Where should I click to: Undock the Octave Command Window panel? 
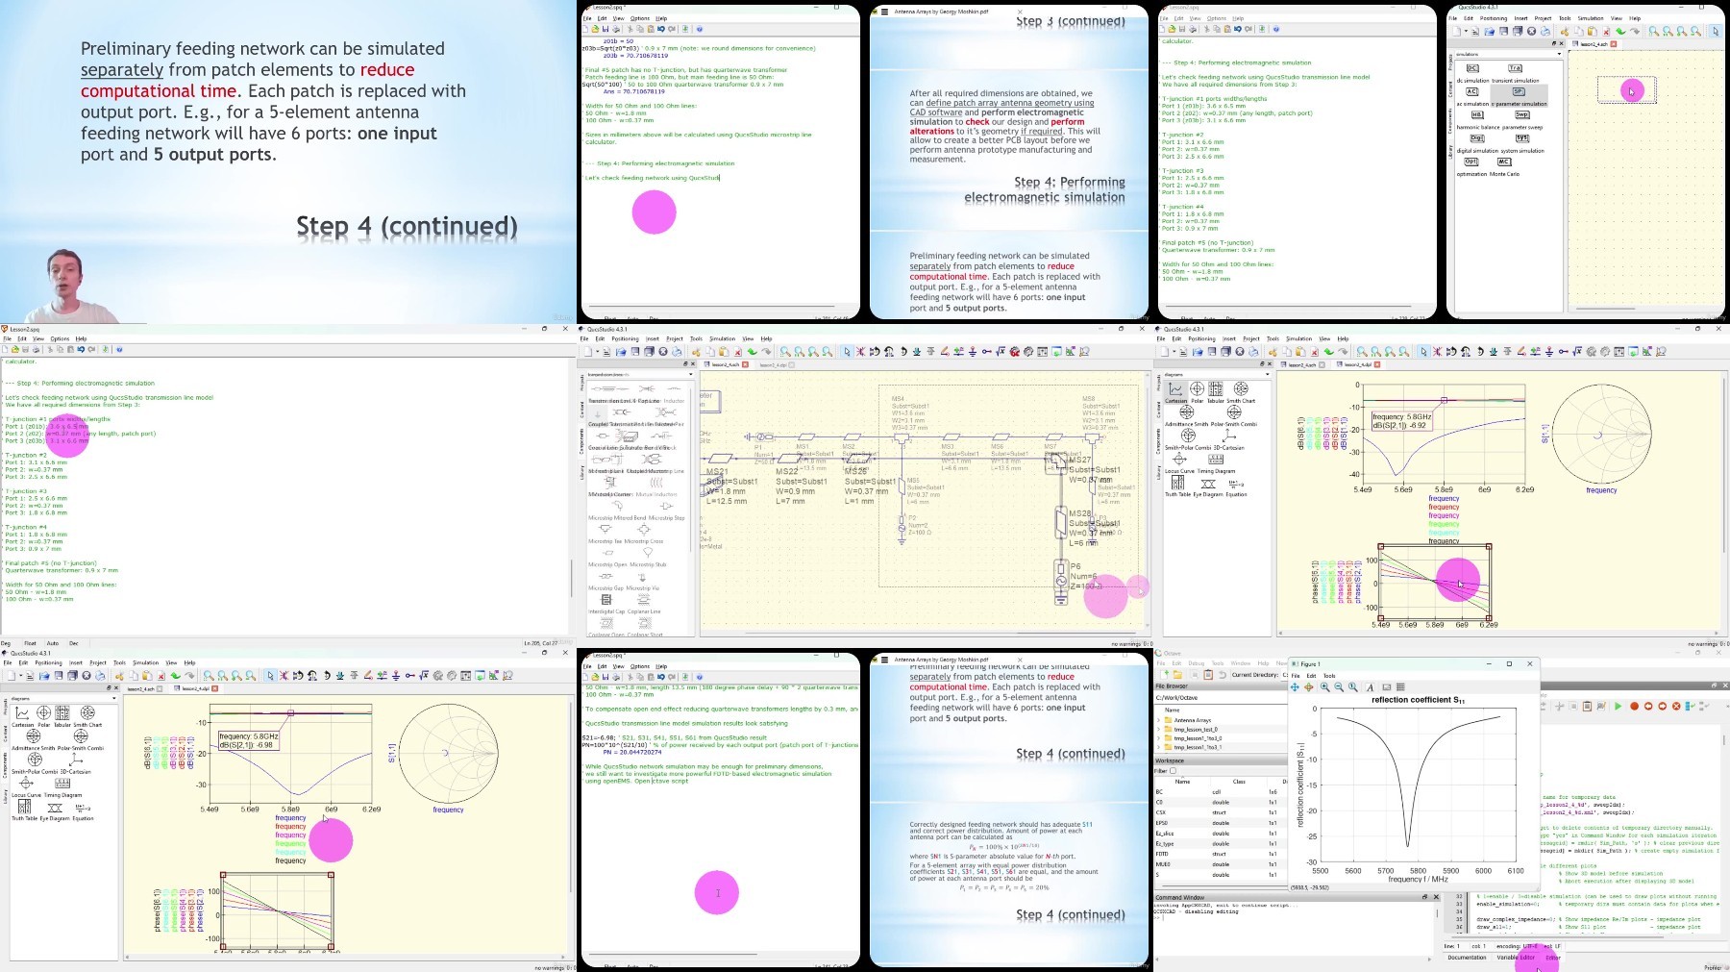[x=1424, y=897]
